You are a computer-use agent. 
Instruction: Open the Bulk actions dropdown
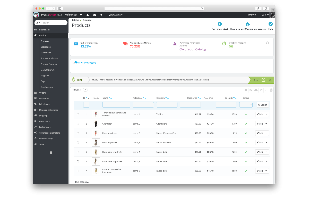[82, 182]
